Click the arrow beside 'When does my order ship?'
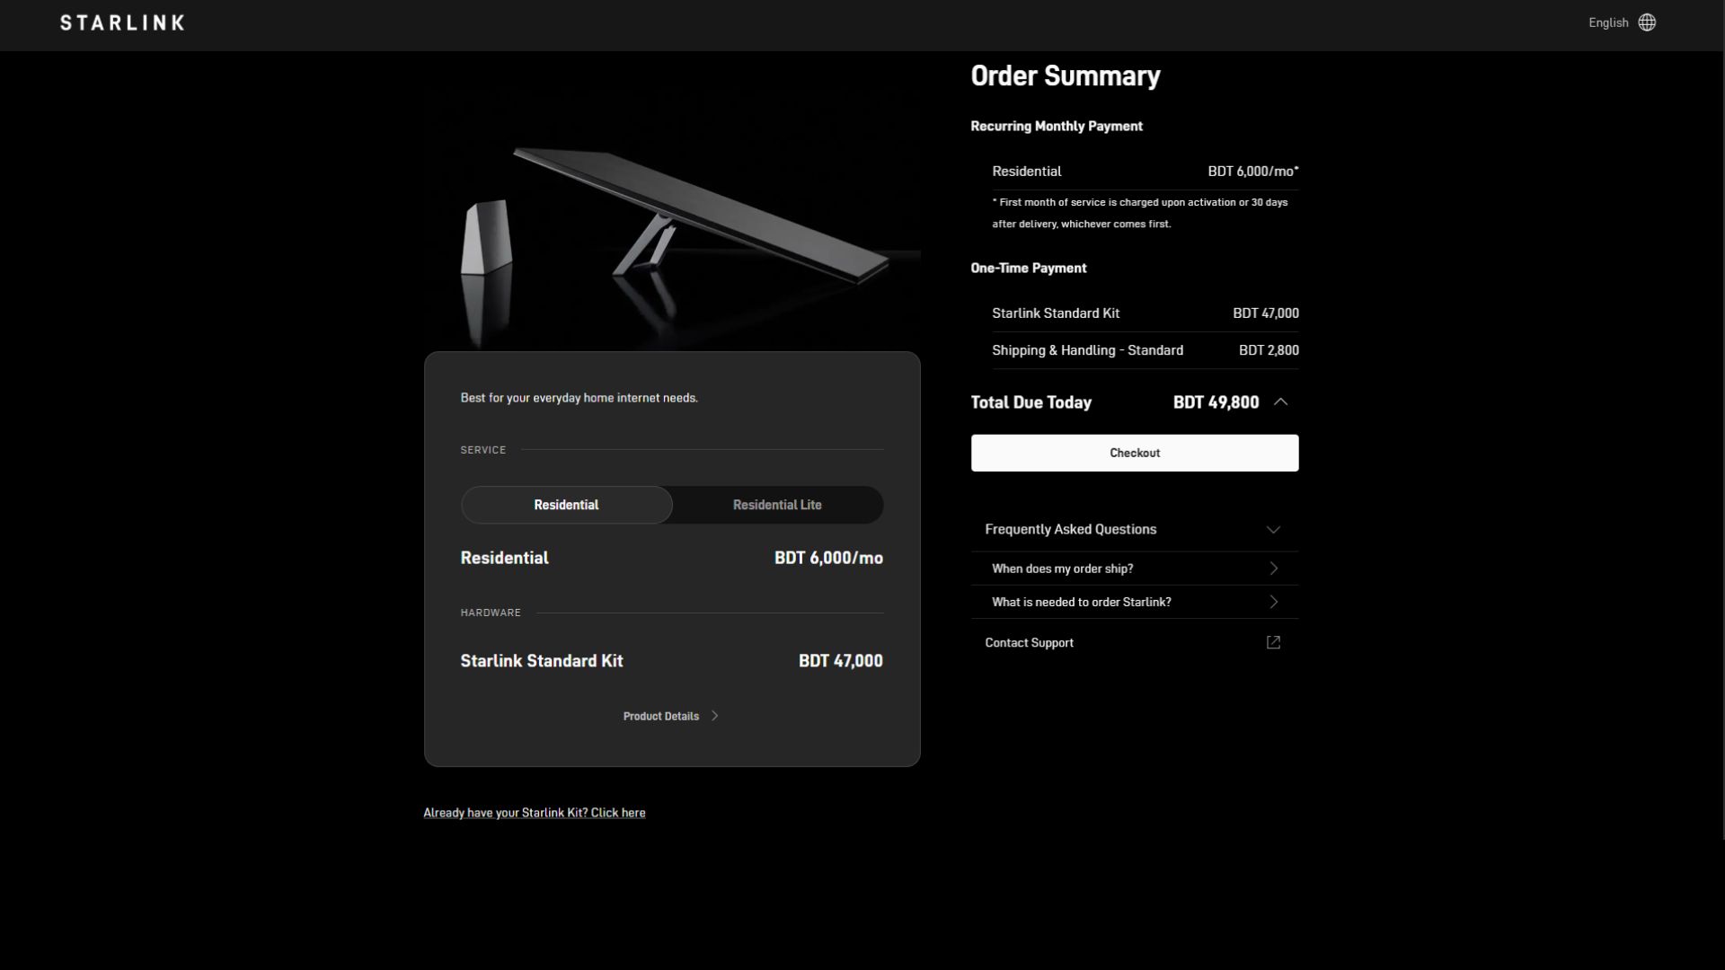 tap(1273, 569)
